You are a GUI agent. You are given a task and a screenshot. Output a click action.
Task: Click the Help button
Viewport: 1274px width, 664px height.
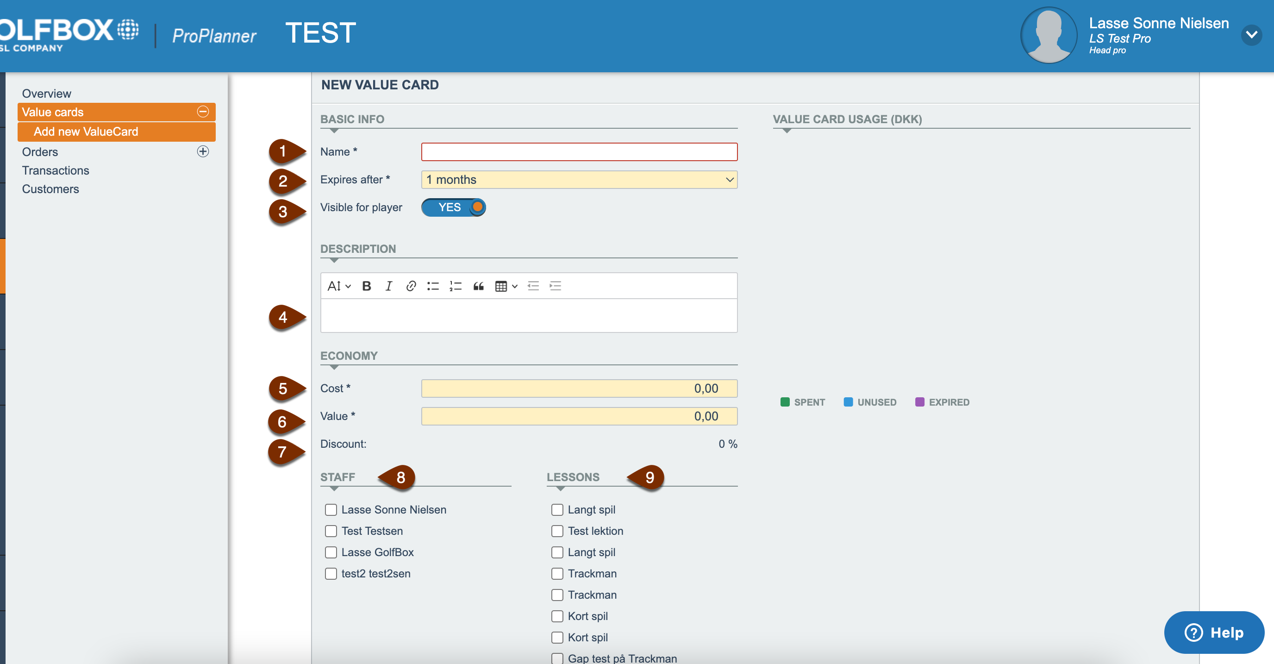tap(1214, 633)
